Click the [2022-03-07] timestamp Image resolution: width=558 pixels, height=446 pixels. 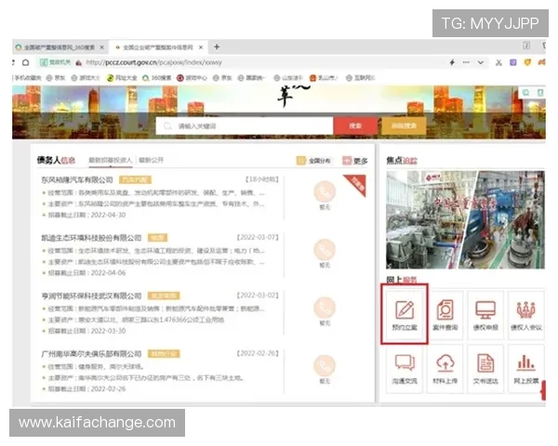(258, 237)
